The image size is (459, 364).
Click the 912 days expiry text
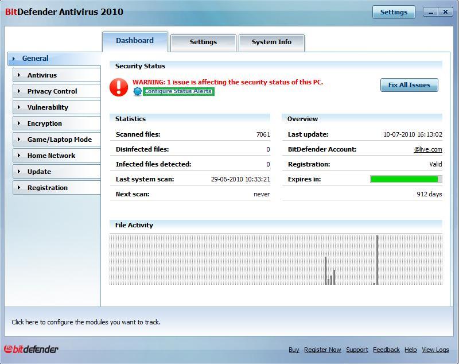coord(429,194)
